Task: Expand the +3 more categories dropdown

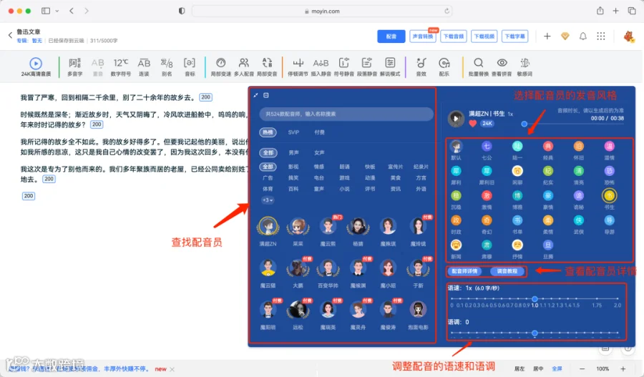Action: tap(268, 200)
